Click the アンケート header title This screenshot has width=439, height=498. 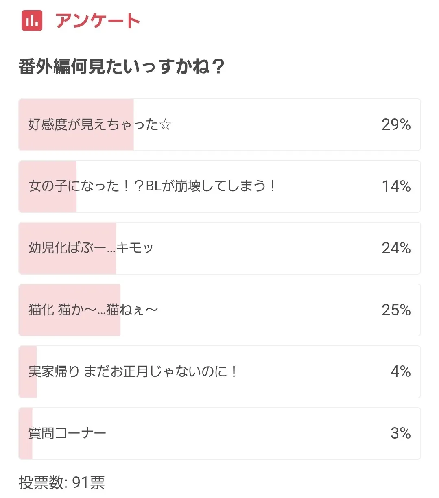coord(98,20)
